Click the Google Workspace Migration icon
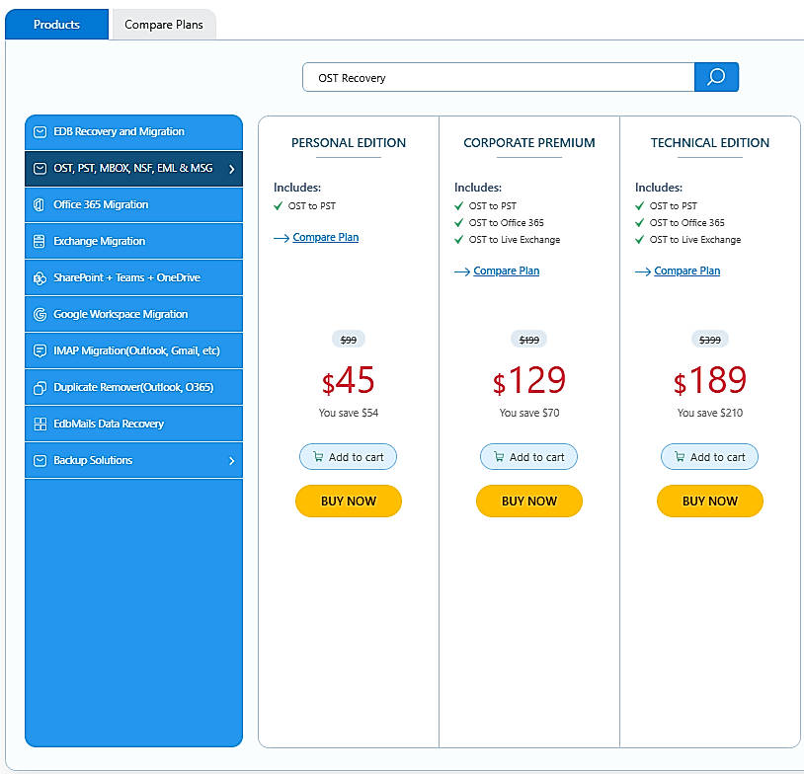Screen dimensions: 804x774 click(40, 314)
